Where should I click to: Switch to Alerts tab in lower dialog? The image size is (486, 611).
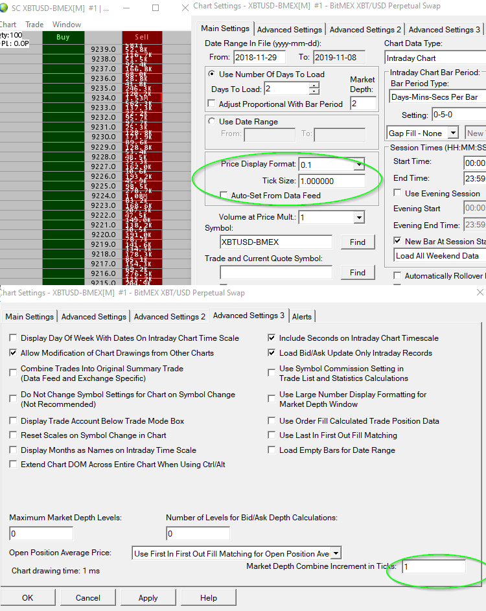coord(302,317)
